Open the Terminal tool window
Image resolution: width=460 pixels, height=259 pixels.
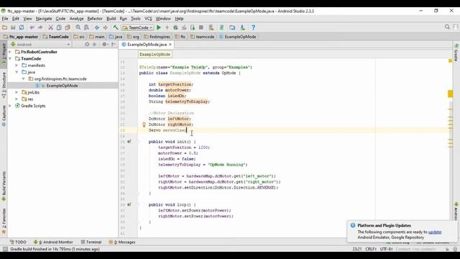click(x=91, y=242)
